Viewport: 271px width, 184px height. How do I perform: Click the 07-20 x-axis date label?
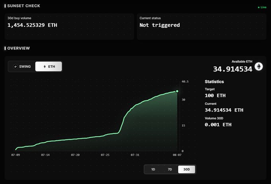(75, 155)
